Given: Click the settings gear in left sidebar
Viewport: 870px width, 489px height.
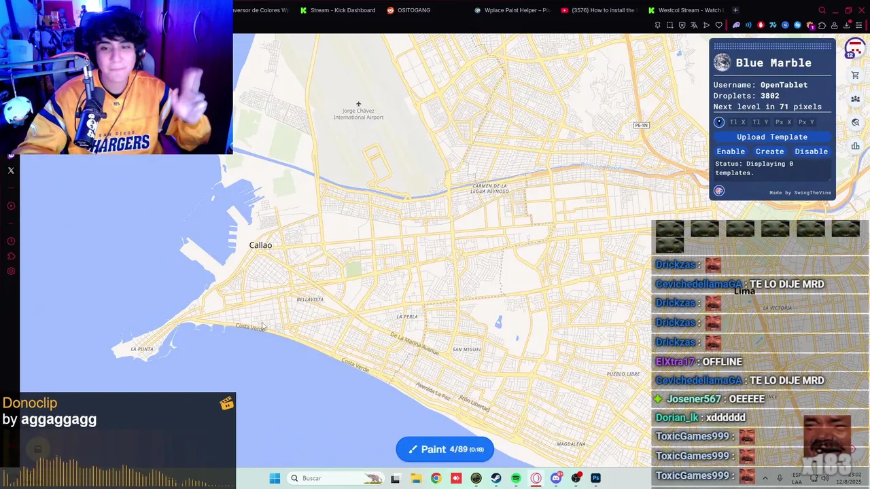Looking at the screenshot, I should [11, 271].
